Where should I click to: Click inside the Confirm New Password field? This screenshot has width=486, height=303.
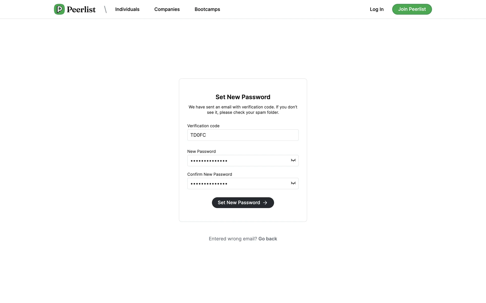[x=238, y=184]
